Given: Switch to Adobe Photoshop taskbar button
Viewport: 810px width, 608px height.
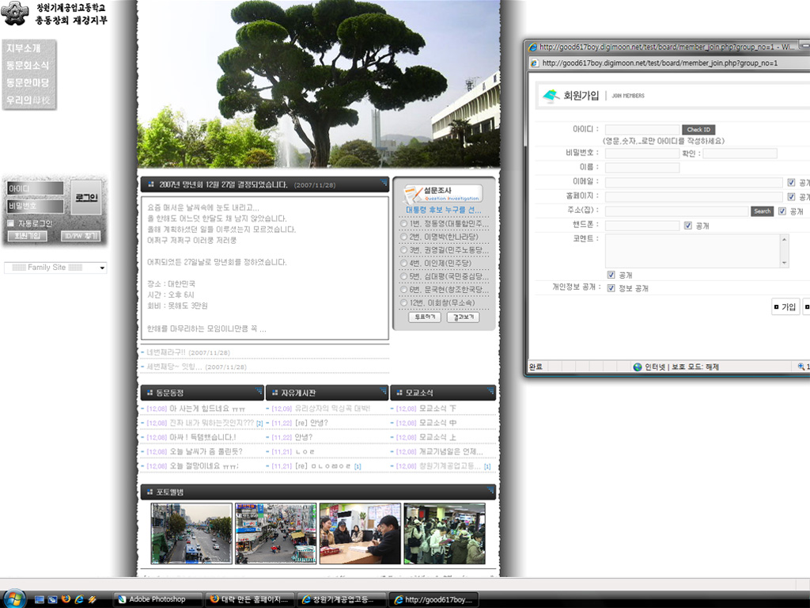Looking at the screenshot, I should click(x=157, y=600).
